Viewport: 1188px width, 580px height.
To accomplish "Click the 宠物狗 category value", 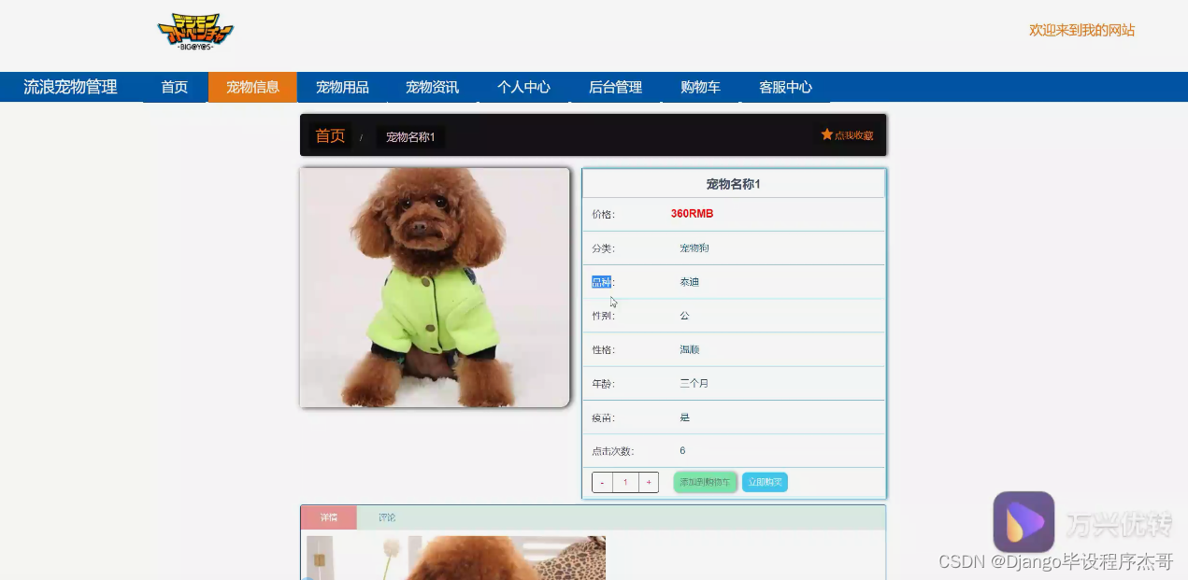I will coord(694,248).
